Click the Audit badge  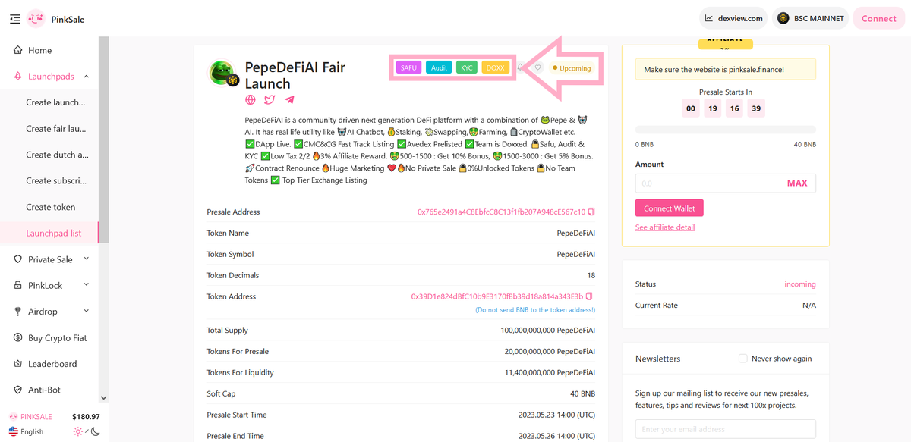(439, 67)
